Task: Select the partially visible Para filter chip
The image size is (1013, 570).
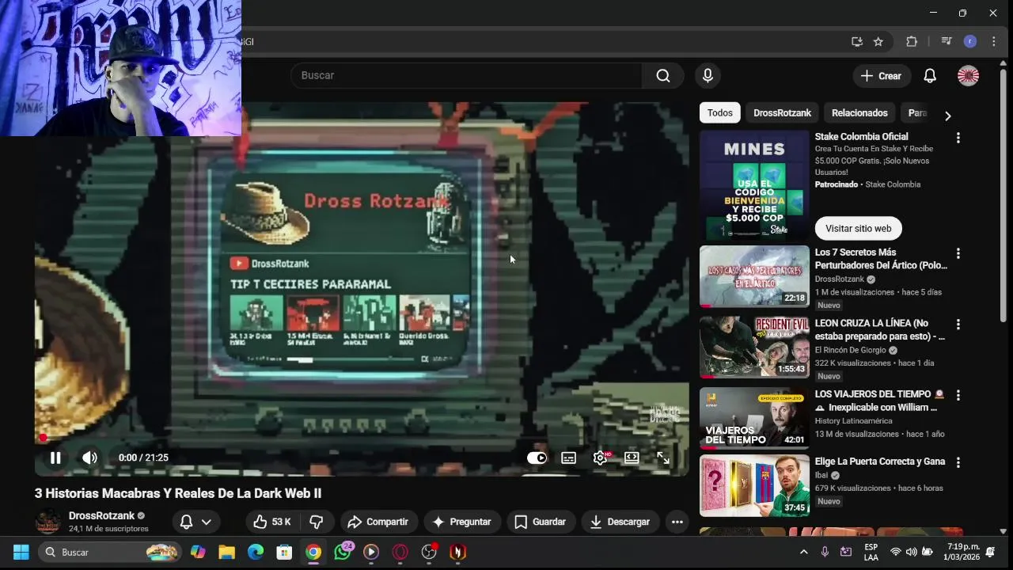Action: [x=917, y=112]
